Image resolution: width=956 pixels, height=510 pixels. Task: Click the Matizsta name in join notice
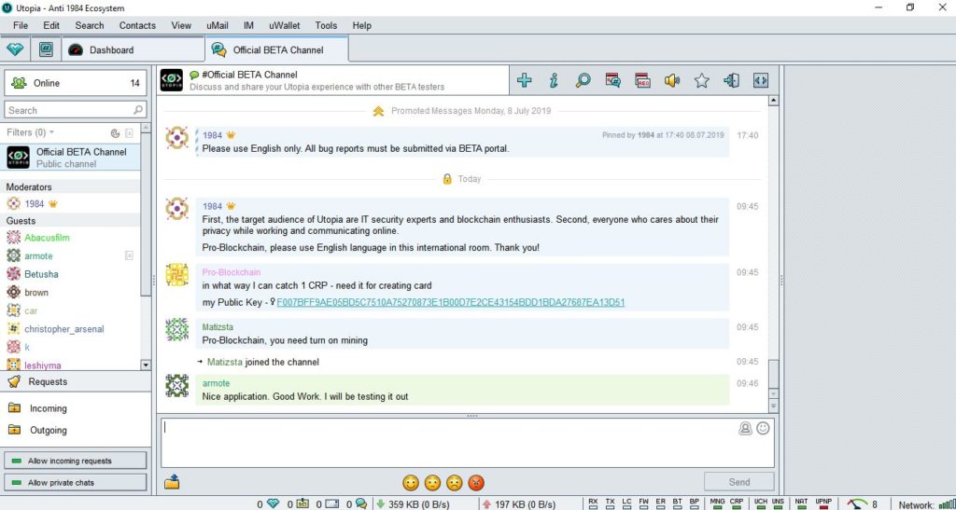point(224,362)
